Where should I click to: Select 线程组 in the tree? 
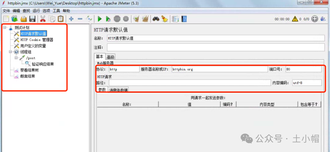(x=26, y=52)
